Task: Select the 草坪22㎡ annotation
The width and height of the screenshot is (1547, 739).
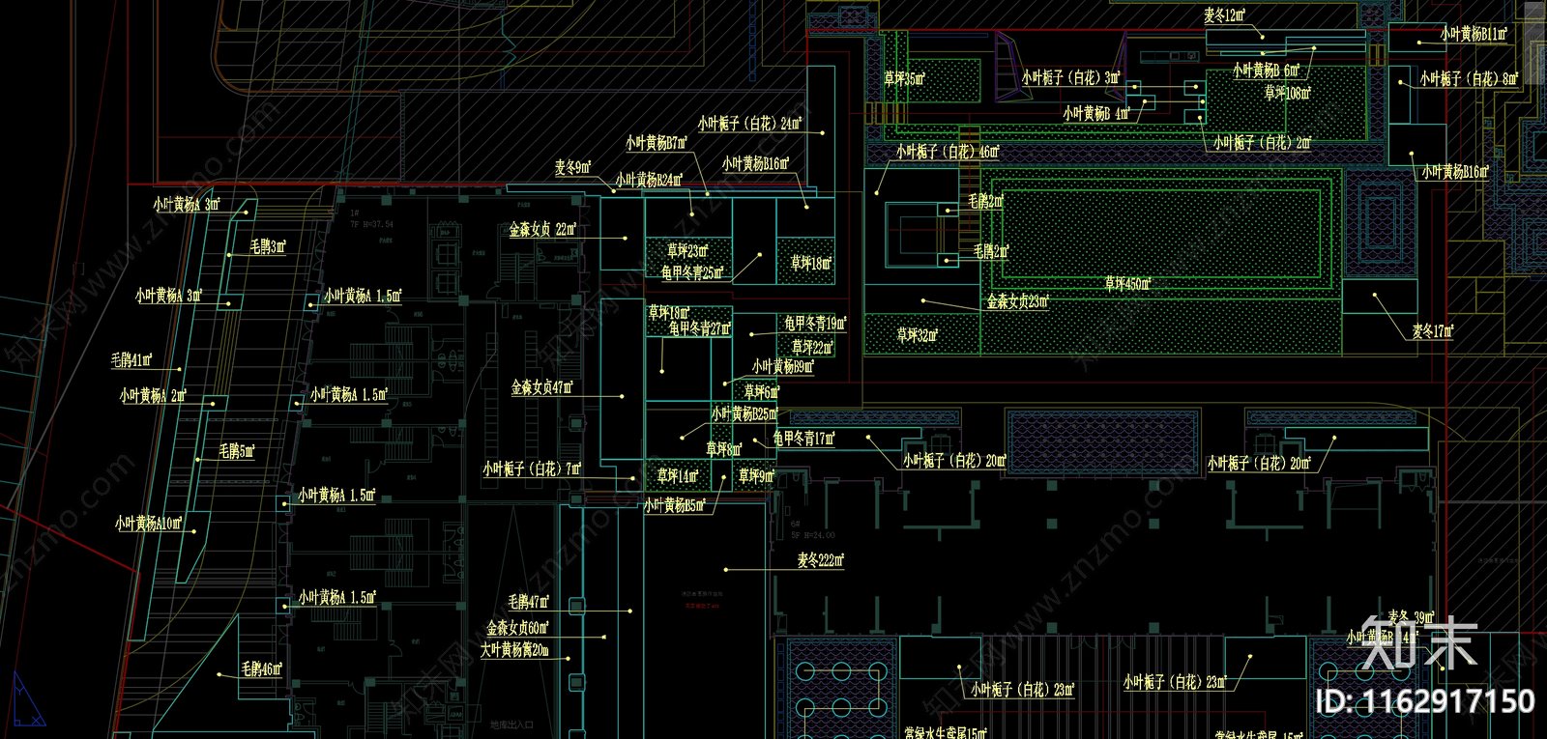Action: pos(812,347)
